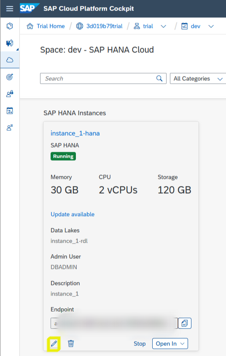
Task: Click the space icon beside dev
Action: point(185,26)
